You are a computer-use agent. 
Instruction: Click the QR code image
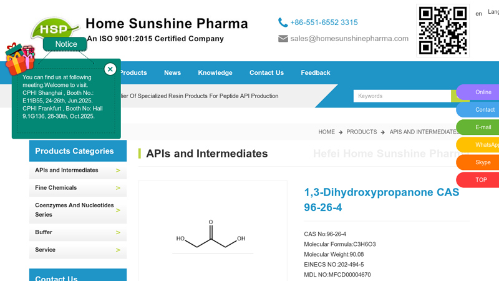[443, 31]
